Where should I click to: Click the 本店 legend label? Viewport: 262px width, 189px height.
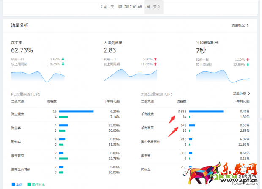(x=19, y=184)
